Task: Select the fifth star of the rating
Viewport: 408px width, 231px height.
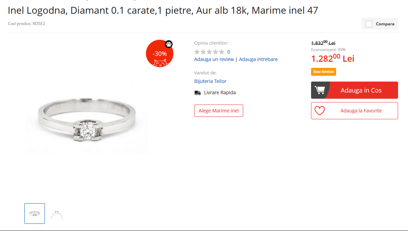Action: [x=221, y=52]
